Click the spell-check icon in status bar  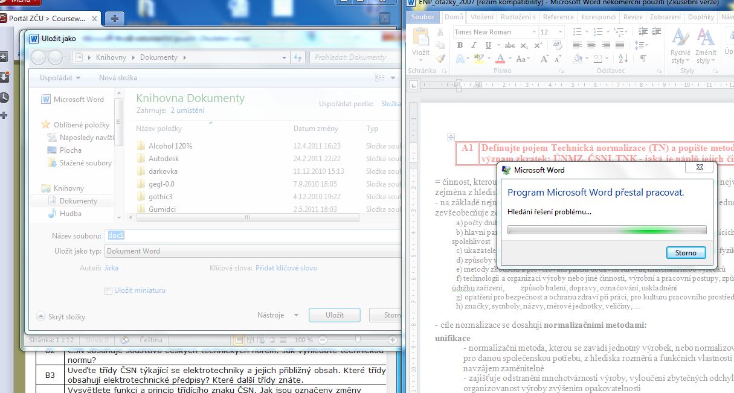(125, 340)
